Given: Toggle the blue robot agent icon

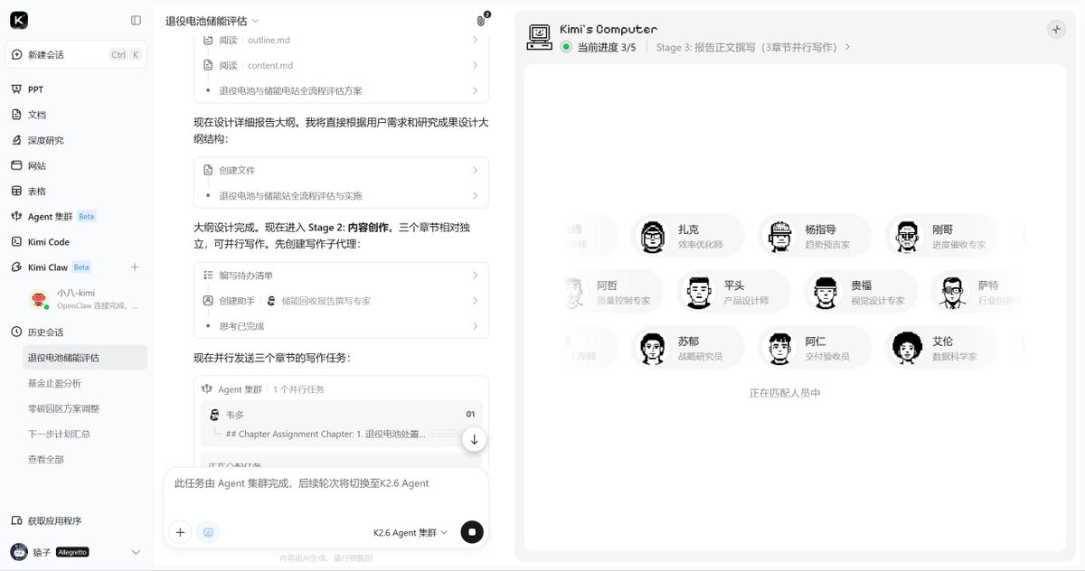Looking at the screenshot, I should 208,532.
